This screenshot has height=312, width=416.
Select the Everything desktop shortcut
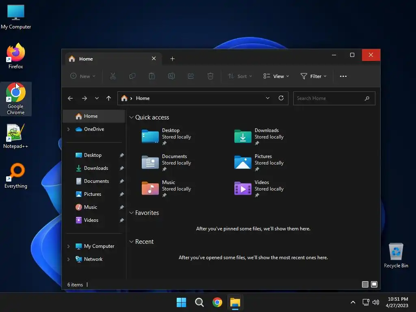click(16, 175)
